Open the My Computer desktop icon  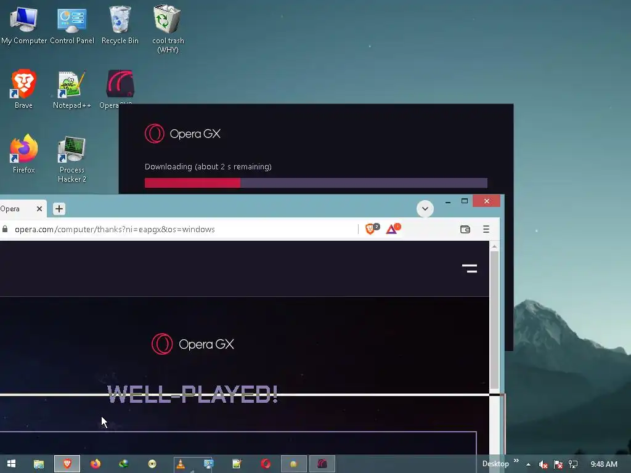pos(24,25)
